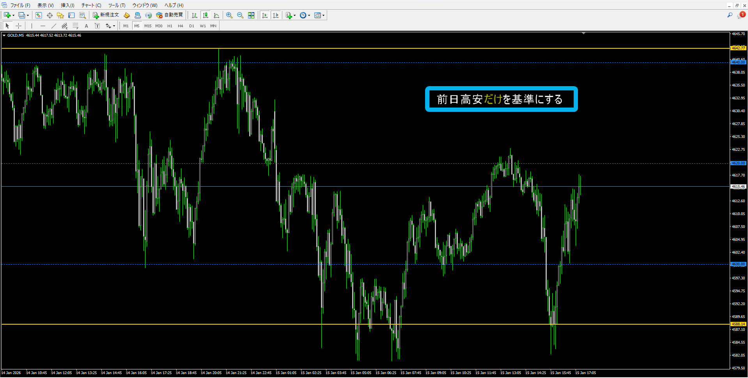Show the Market Watch window
The width and height of the screenshot is (748, 378).
tap(39, 15)
